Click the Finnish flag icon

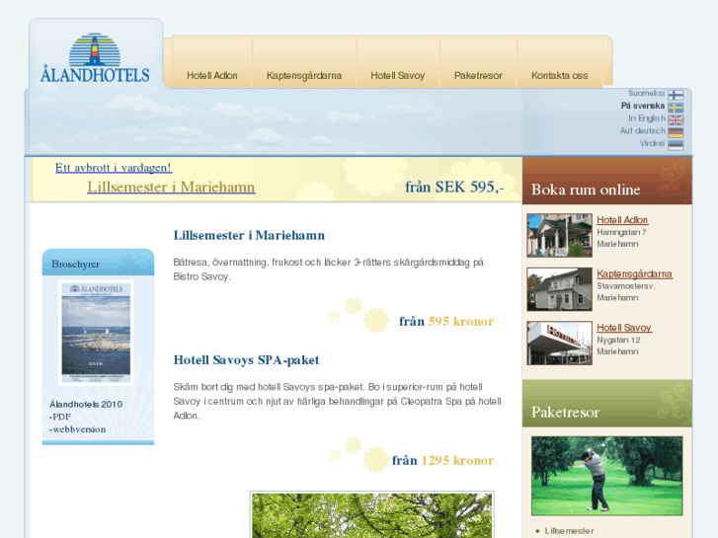[676, 95]
